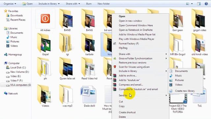211x119 pixels.
Task: Select the BAND folder
Action: 67,20
